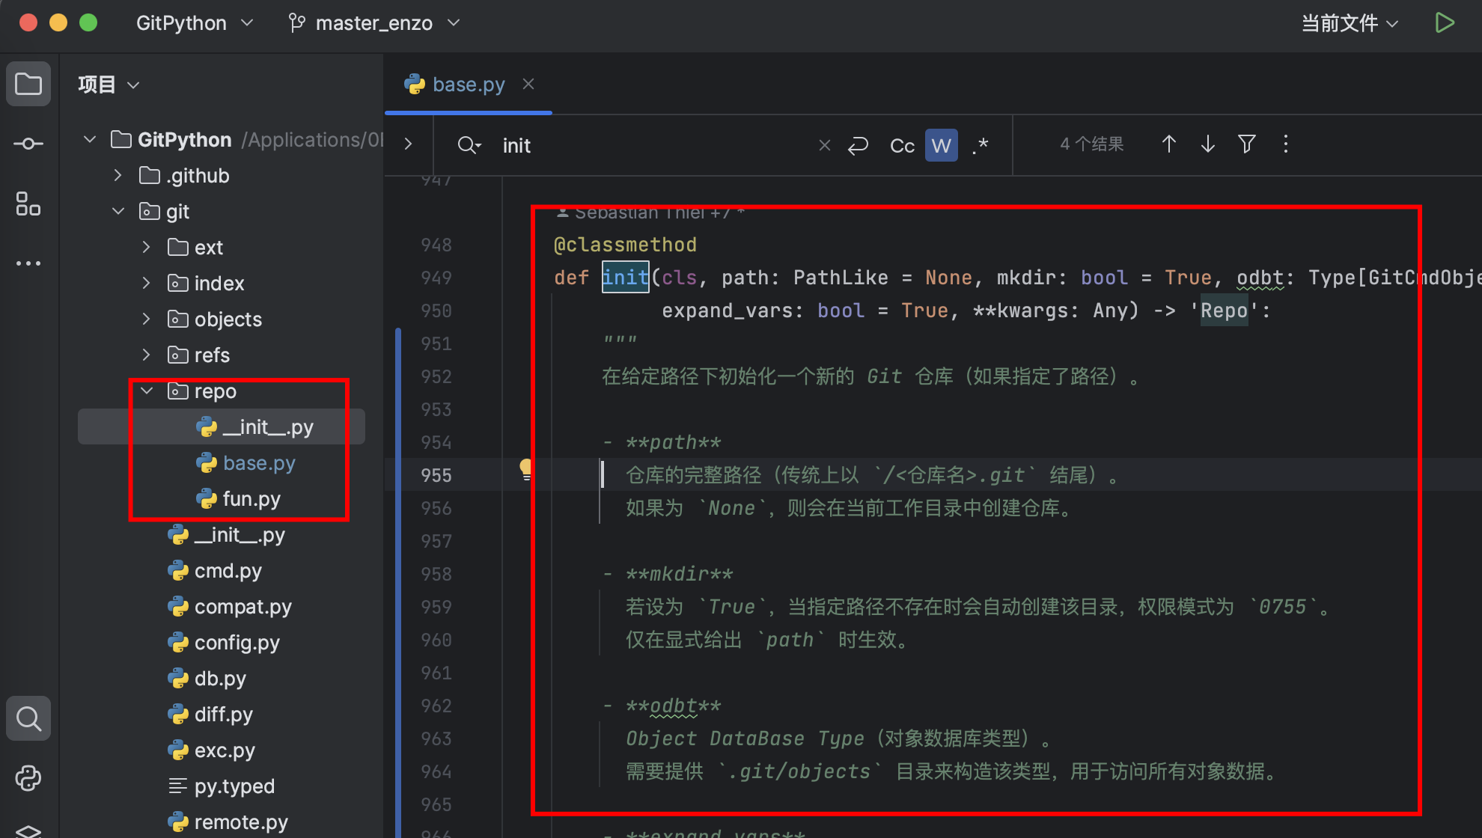Click the 'Repo' return type on line 950
Viewport: 1482px width, 838px height.
click(1224, 311)
